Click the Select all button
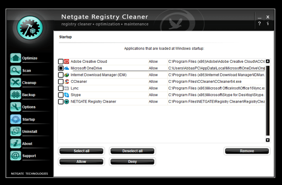Viewport: 282px width, 185px height. click(81, 151)
